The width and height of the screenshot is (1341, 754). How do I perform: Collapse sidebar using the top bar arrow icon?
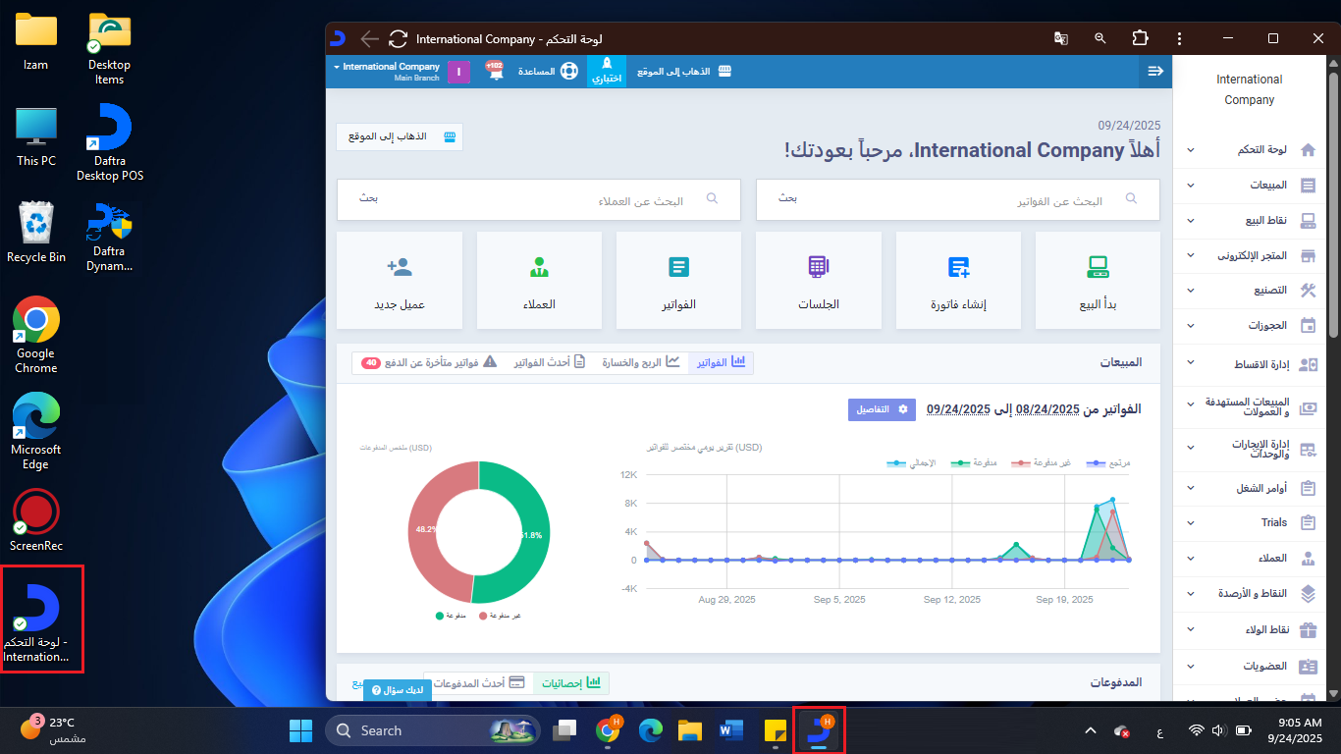[x=1155, y=71]
